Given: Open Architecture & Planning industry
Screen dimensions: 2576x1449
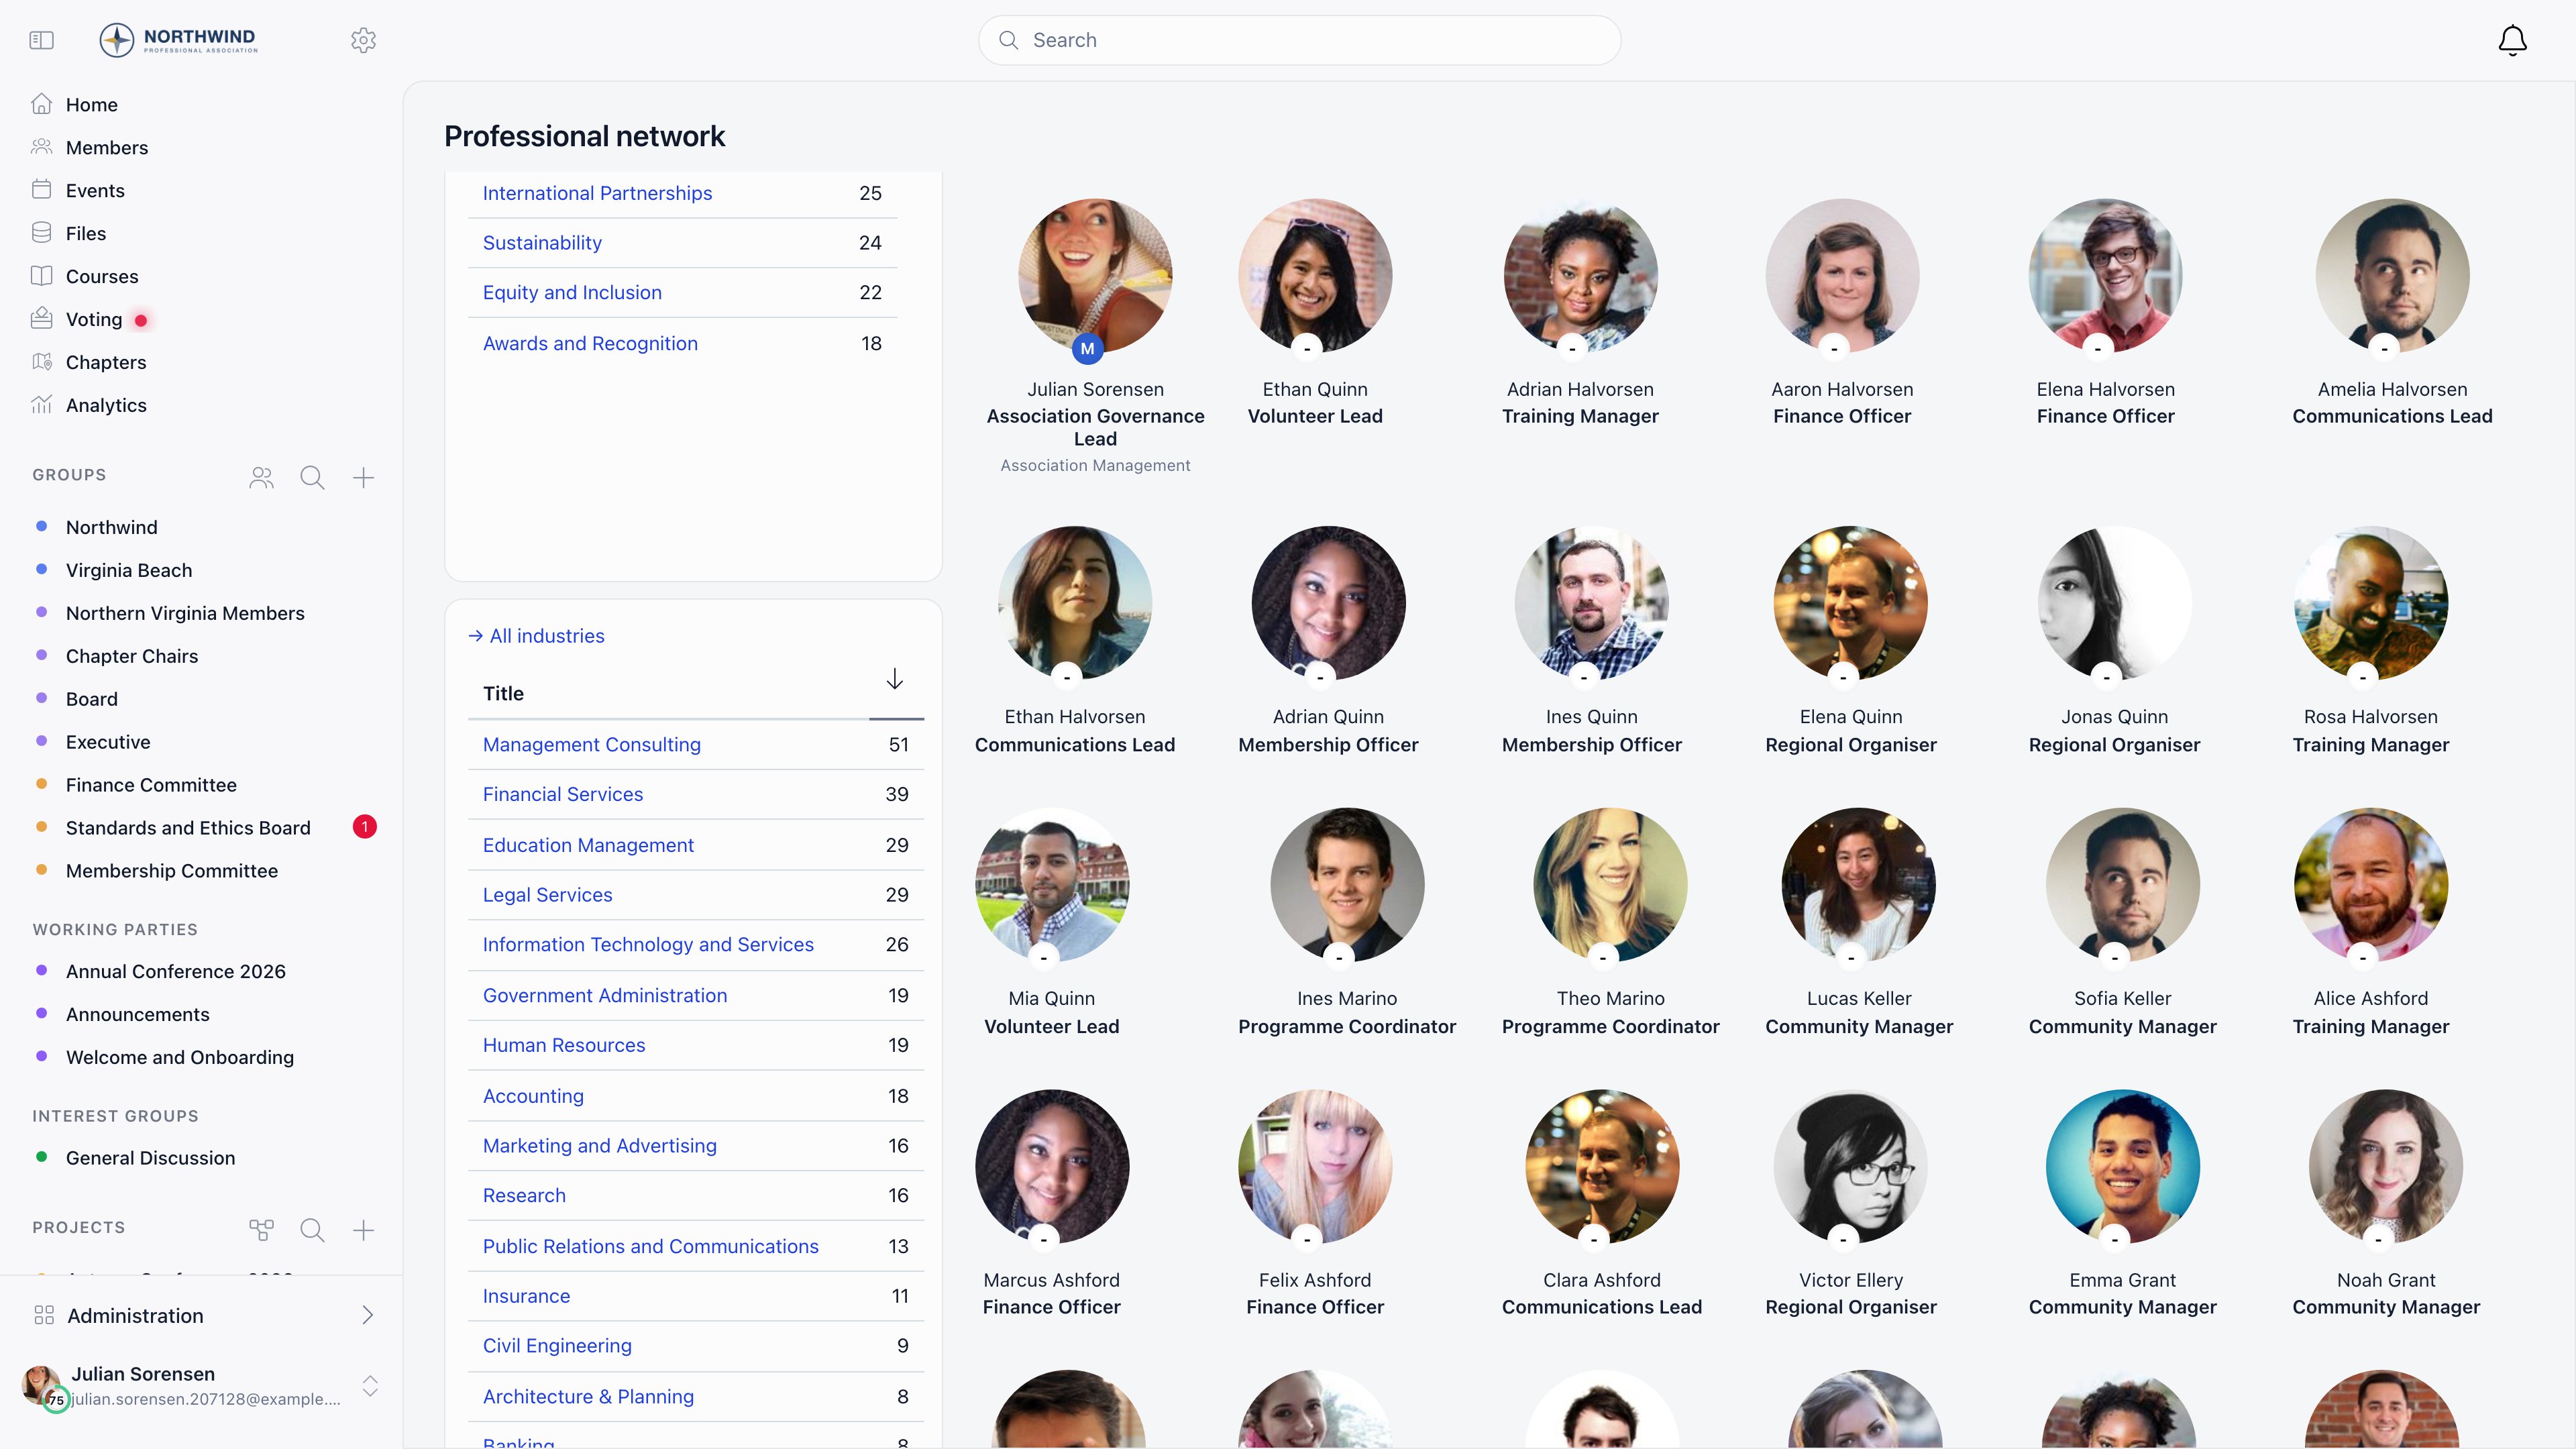Looking at the screenshot, I should coord(588,1396).
